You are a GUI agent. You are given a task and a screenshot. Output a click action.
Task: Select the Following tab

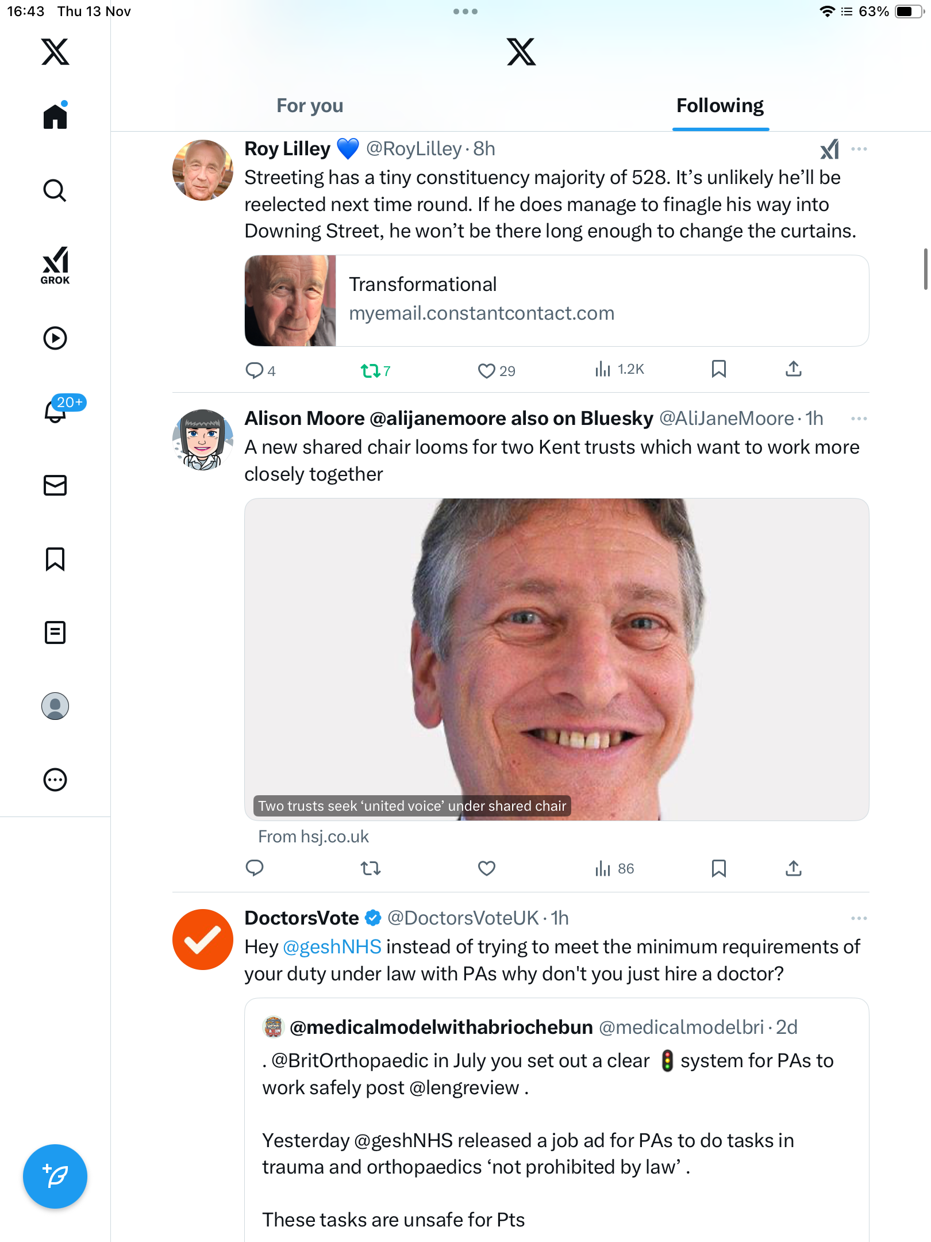(720, 106)
